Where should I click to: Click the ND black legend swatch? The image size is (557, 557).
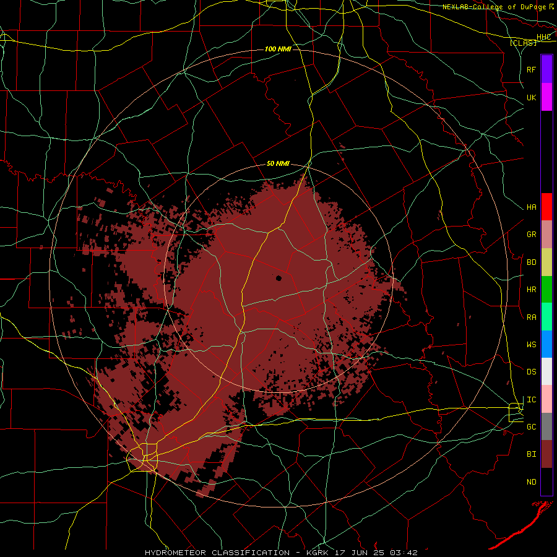pyautogui.click(x=546, y=481)
